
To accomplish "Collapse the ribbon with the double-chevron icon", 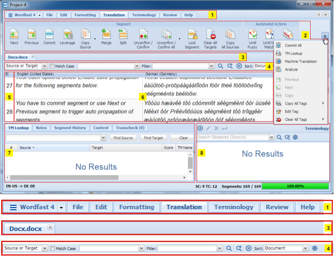I will point(319,14).
